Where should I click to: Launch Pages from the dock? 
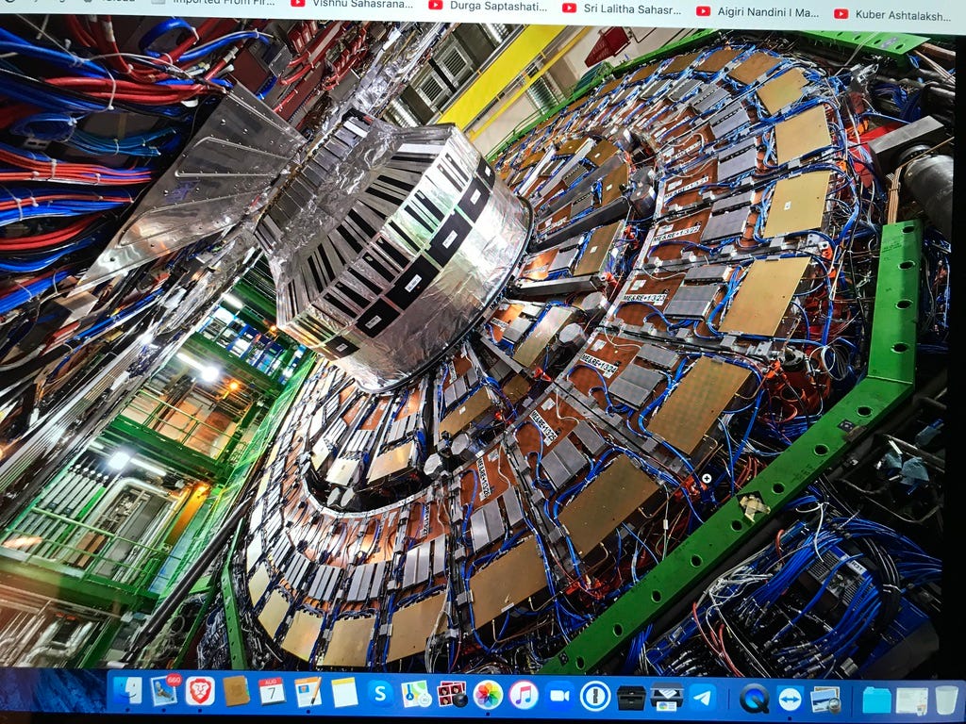pos(308,692)
